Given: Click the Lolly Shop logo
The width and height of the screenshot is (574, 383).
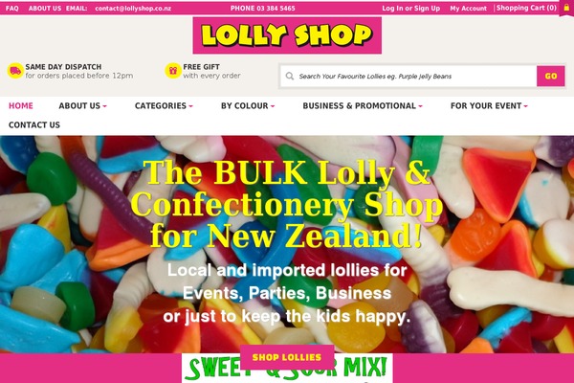Looking at the screenshot, I should coord(287,35).
